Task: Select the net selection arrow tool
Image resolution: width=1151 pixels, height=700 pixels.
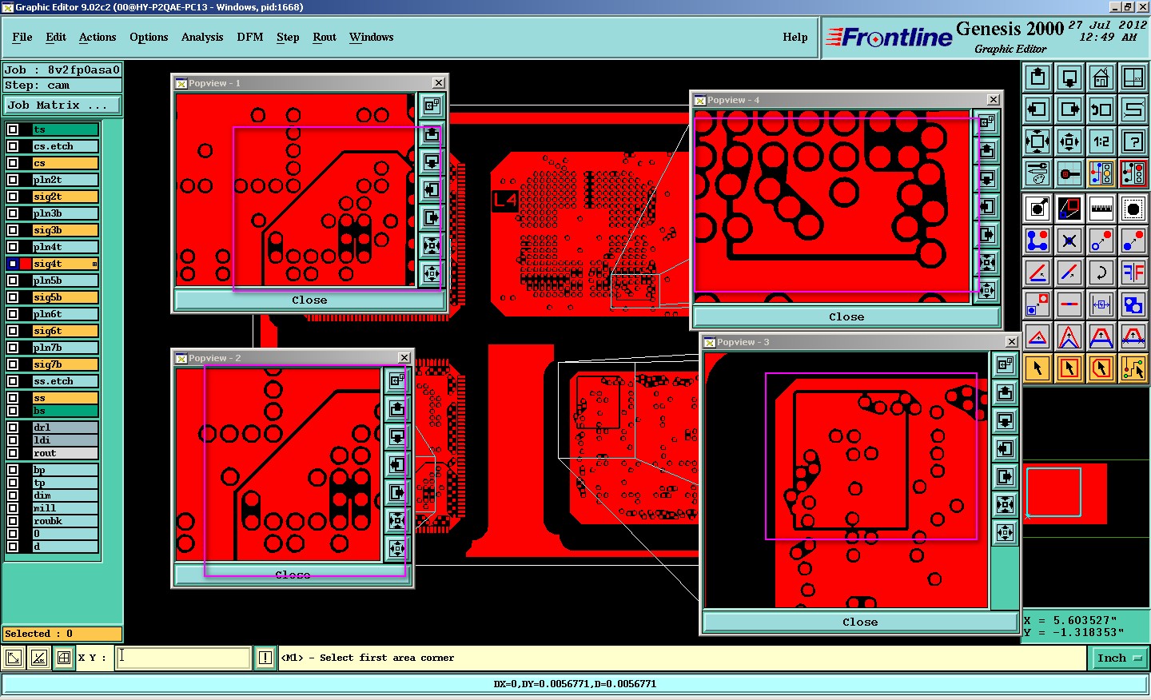Action: pos(1133,368)
